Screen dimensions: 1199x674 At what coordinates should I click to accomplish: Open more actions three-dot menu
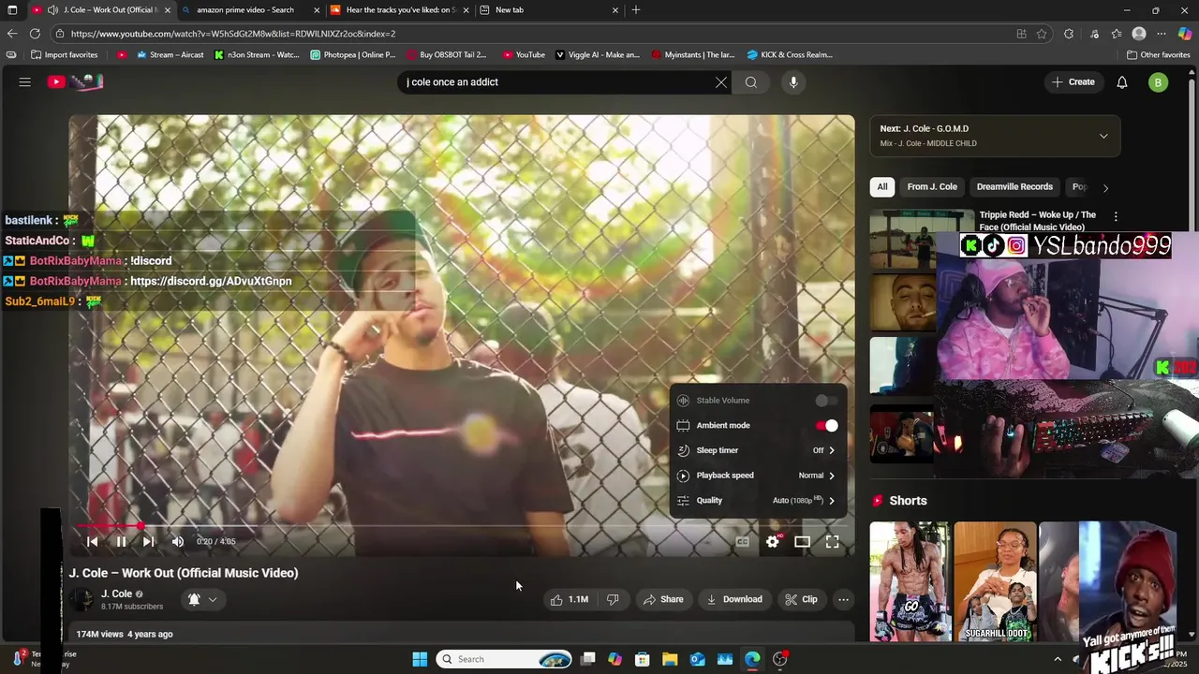(x=843, y=599)
